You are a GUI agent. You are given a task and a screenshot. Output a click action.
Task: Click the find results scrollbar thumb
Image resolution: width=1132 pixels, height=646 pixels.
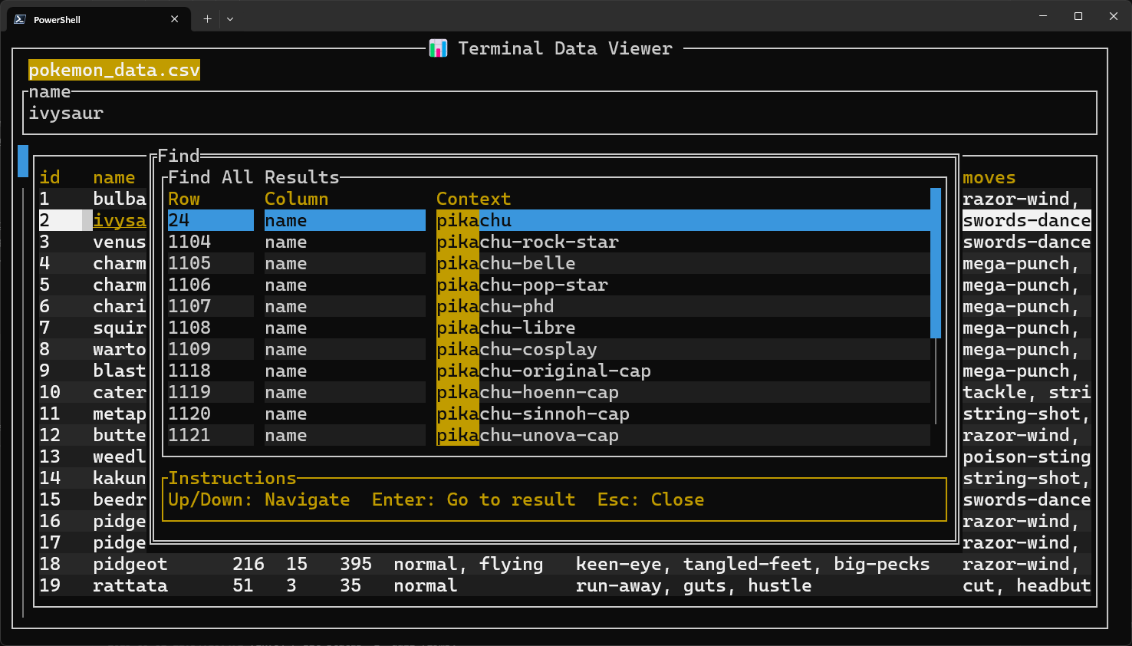pyautogui.click(x=936, y=263)
